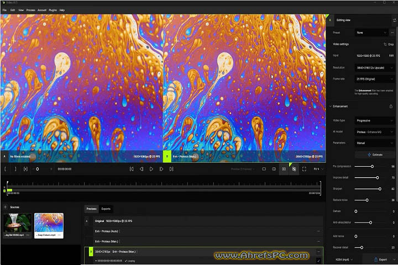Select the A marker on Original row
This screenshot has height=265, width=398.
tap(87, 221)
